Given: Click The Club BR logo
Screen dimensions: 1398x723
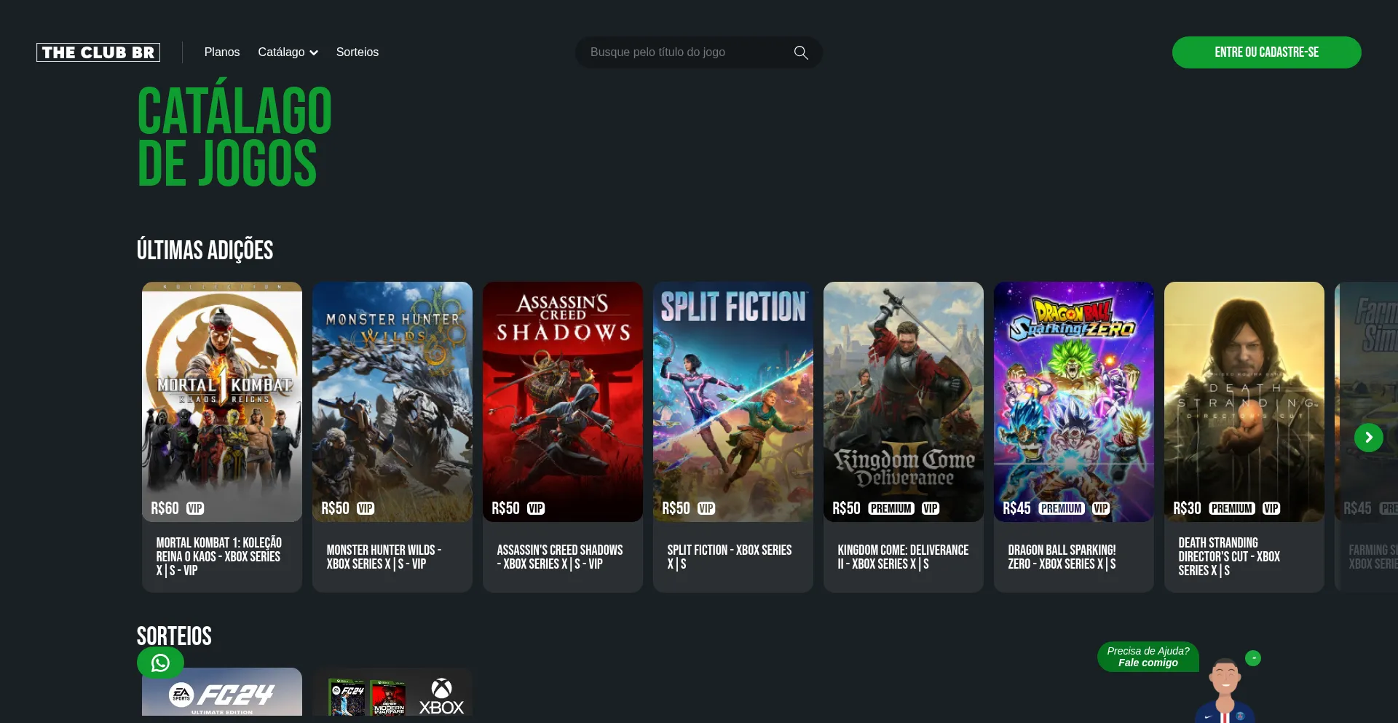Looking at the screenshot, I should (98, 52).
